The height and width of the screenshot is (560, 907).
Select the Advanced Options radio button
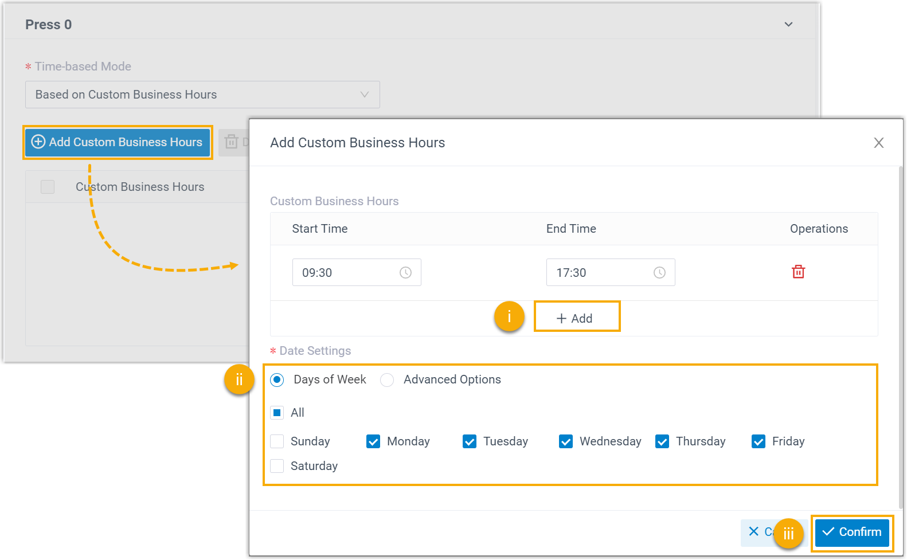coord(387,380)
